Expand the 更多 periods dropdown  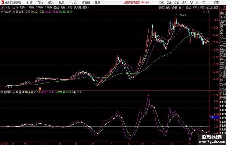pos(85,7)
